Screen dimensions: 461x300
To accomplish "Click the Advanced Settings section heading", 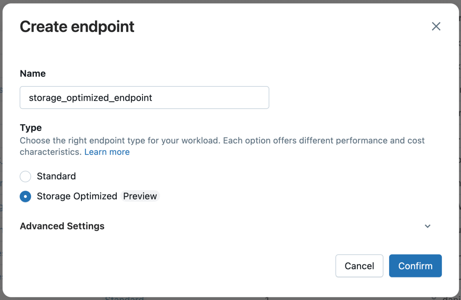I will [x=62, y=226].
